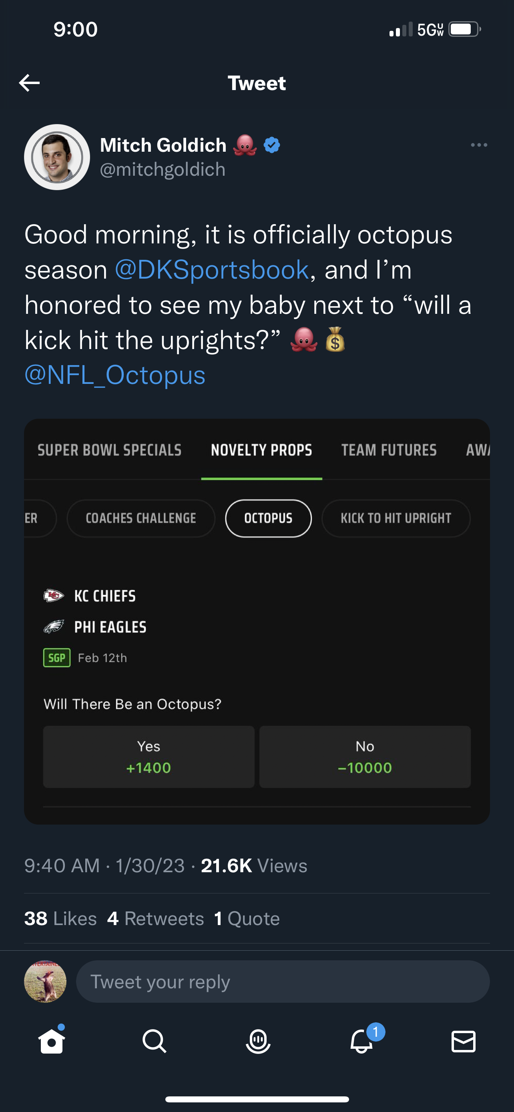
Task: Tap the @mitchgoldich handle
Action: (x=163, y=170)
